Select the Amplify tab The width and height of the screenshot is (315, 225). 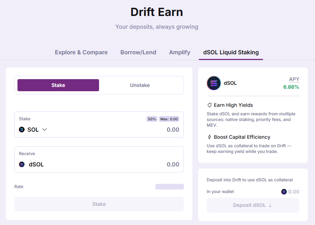(x=180, y=52)
